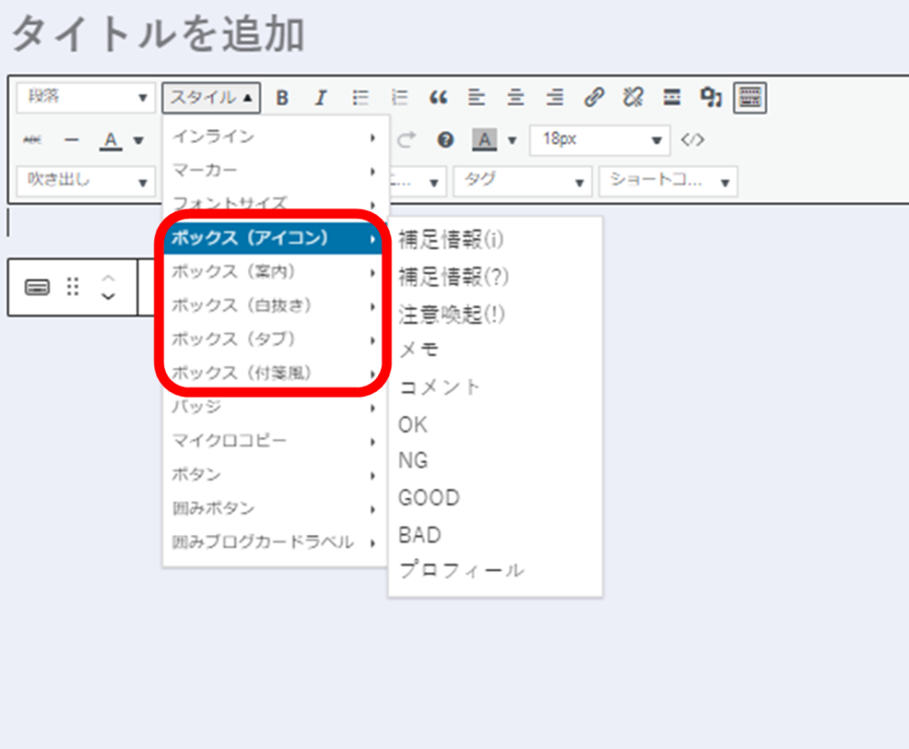Align text to center
Image resolution: width=909 pixels, height=749 pixels.
click(x=516, y=98)
